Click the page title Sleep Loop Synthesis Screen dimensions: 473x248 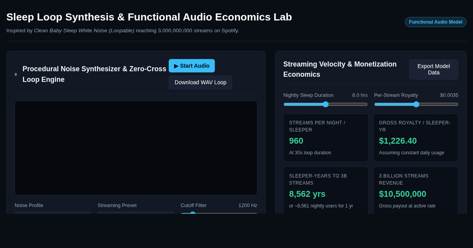point(149,17)
